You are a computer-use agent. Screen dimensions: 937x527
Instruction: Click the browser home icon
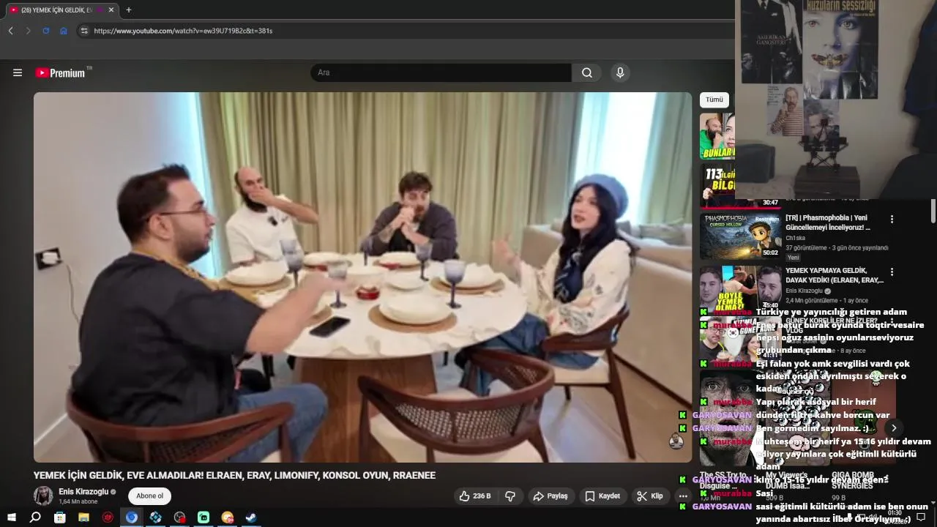point(64,31)
